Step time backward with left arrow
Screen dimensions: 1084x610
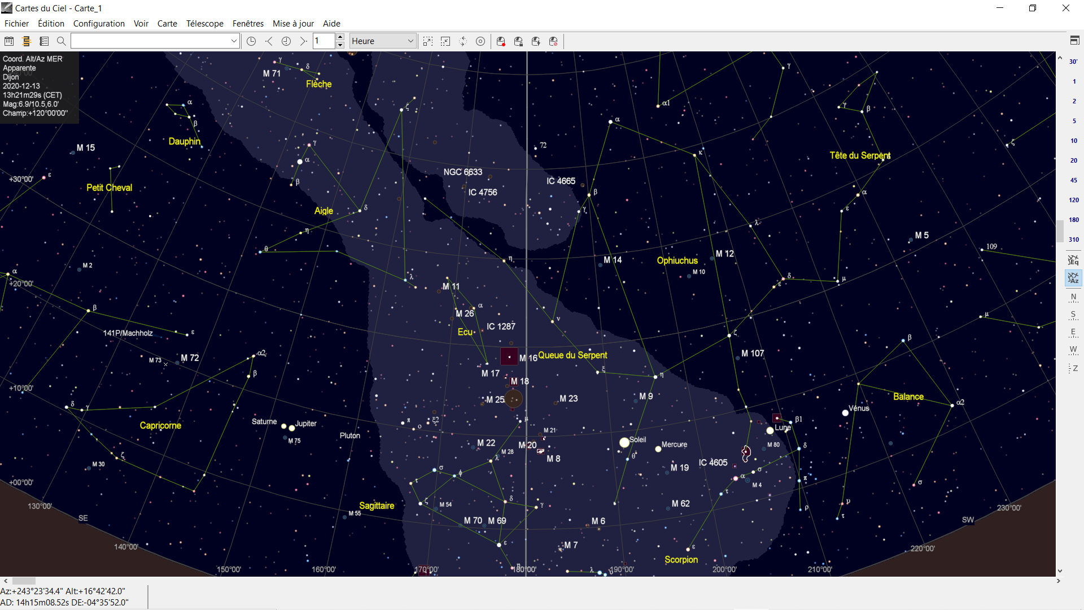tap(269, 41)
